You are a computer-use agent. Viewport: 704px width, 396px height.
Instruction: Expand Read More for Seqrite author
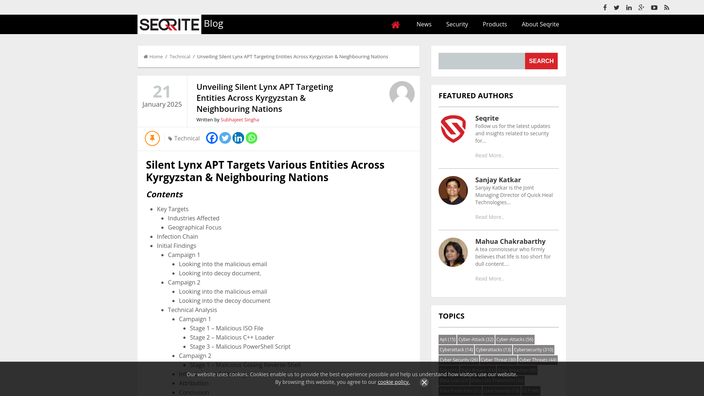(x=489, y=155)
